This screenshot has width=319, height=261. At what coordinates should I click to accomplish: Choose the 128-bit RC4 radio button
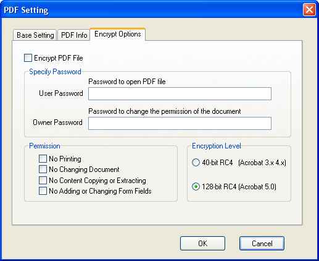pos(196,187)
